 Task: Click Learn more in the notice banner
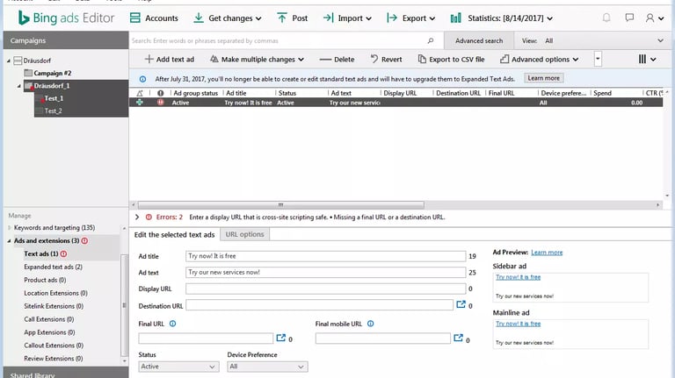tap(544, 78)
